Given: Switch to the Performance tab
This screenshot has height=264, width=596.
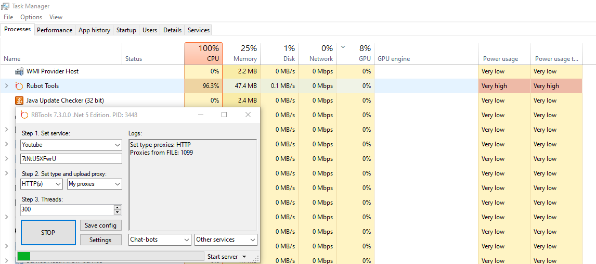Looking at the screenshot, I should (55, 30).
